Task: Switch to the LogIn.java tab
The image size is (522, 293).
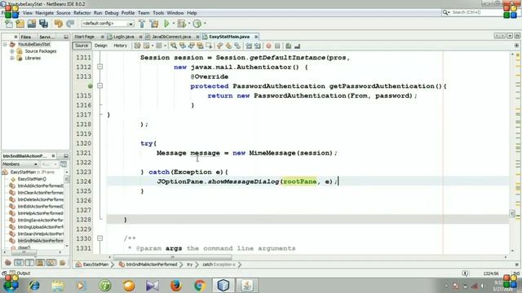Action: click(x=123, y=37)
